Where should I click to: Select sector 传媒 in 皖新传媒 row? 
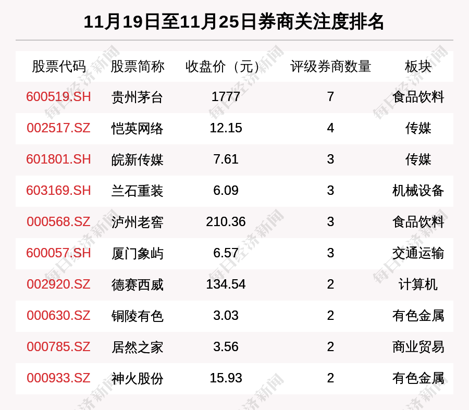418,160
